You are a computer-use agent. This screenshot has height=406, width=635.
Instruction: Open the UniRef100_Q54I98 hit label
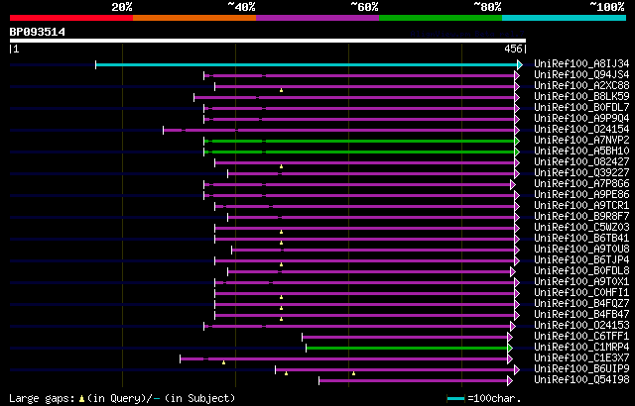[581, 380]
